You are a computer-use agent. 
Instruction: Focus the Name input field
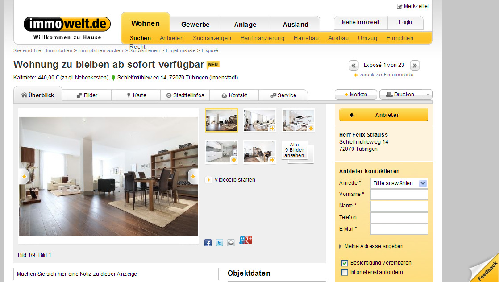click(x=399, y=206)
